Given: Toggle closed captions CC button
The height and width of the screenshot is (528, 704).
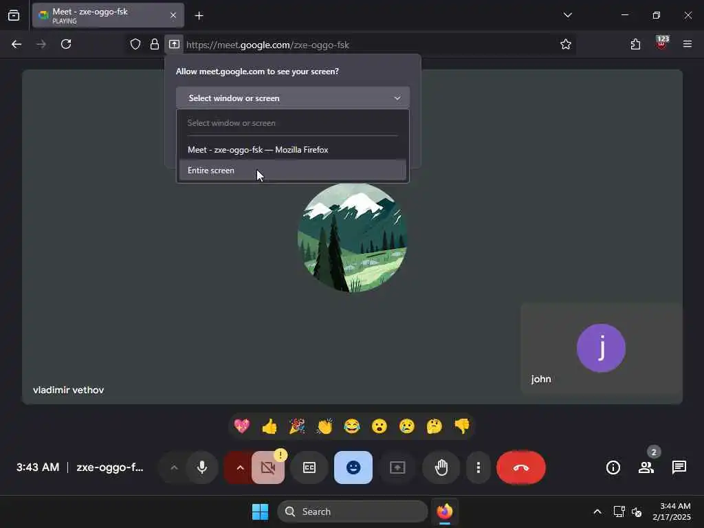Looking at the screenshot, I should 309,467.
